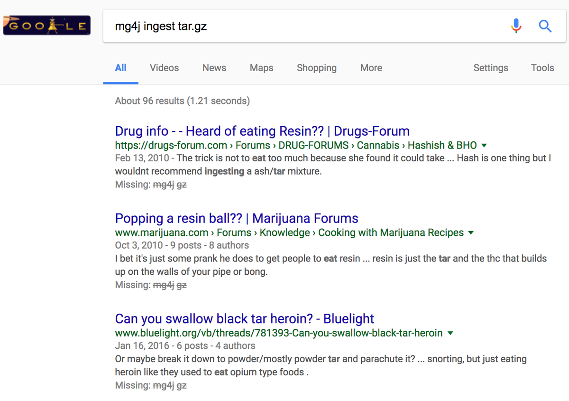
Task: Open 'Popping a resin ball?? | Marijuana Forums' result
Action: (237, 218)
